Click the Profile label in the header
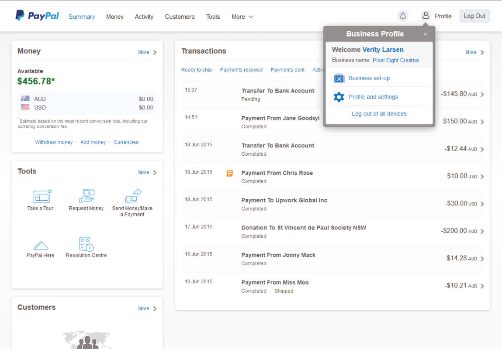502x349 pixels. [x=443, y=16]
